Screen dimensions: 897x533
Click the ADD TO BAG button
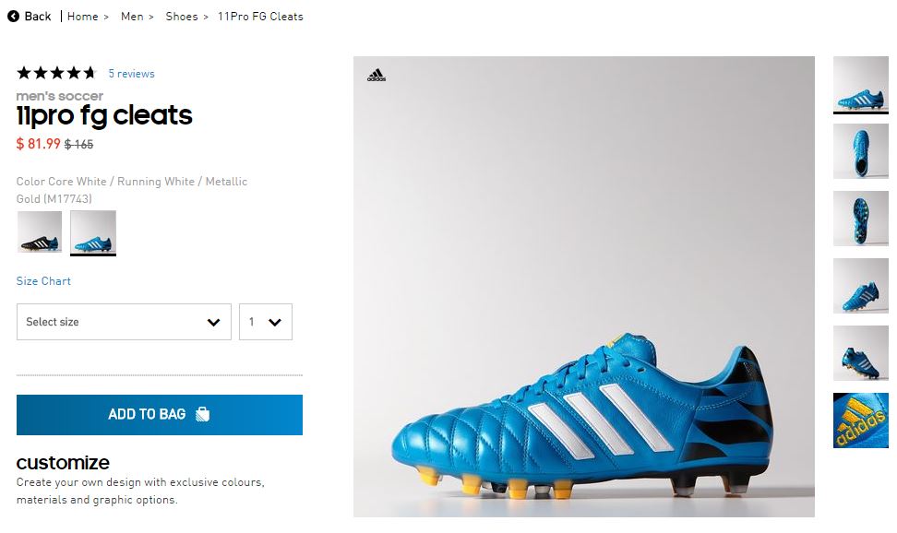pyautogui.click(x=160, y=415)
